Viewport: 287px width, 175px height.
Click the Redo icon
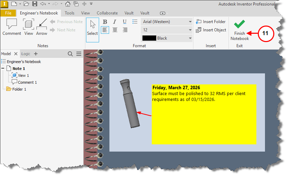tap(55, 4)
